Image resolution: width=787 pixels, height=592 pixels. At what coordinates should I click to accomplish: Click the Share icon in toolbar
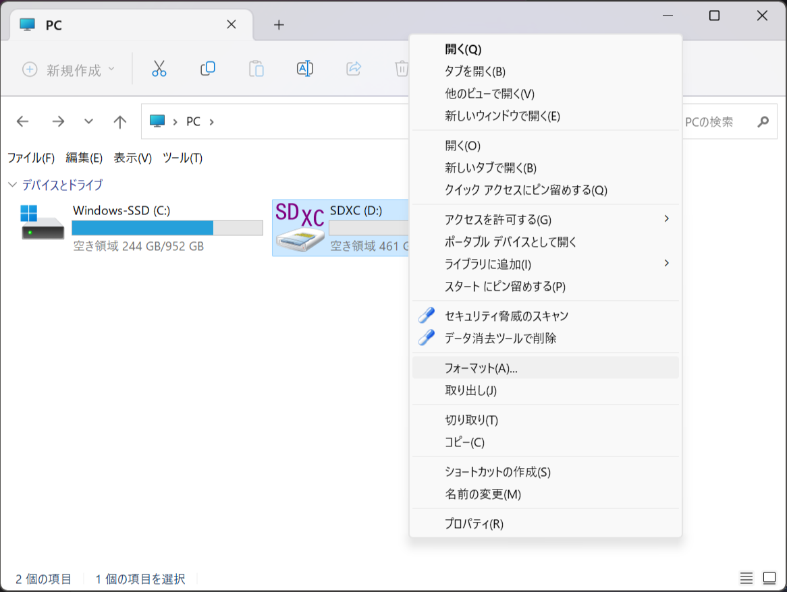353,69
